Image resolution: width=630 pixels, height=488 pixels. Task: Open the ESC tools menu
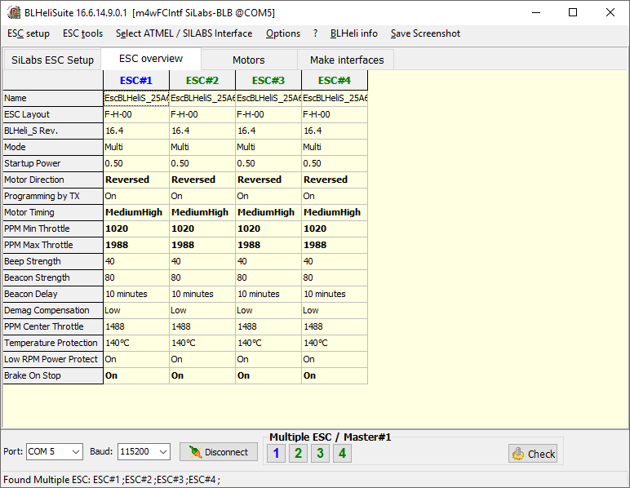coord(82,33)
